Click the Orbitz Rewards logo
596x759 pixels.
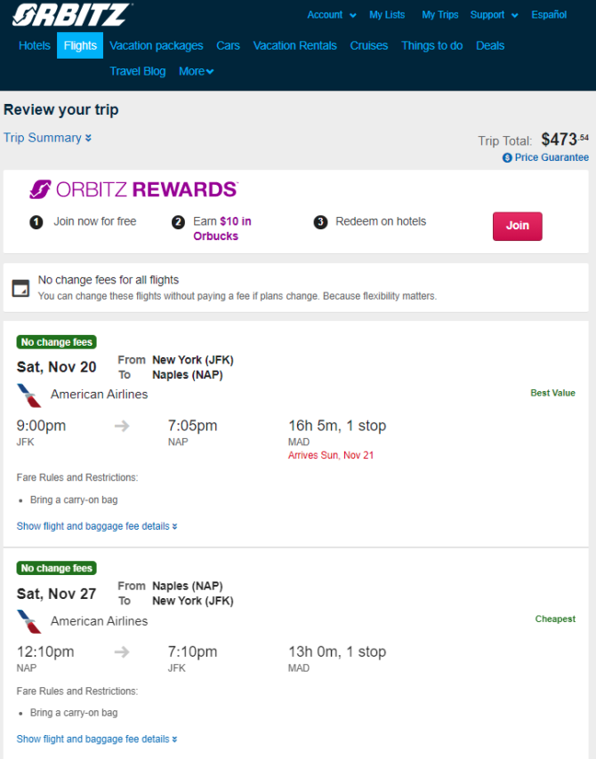point(133,189)
